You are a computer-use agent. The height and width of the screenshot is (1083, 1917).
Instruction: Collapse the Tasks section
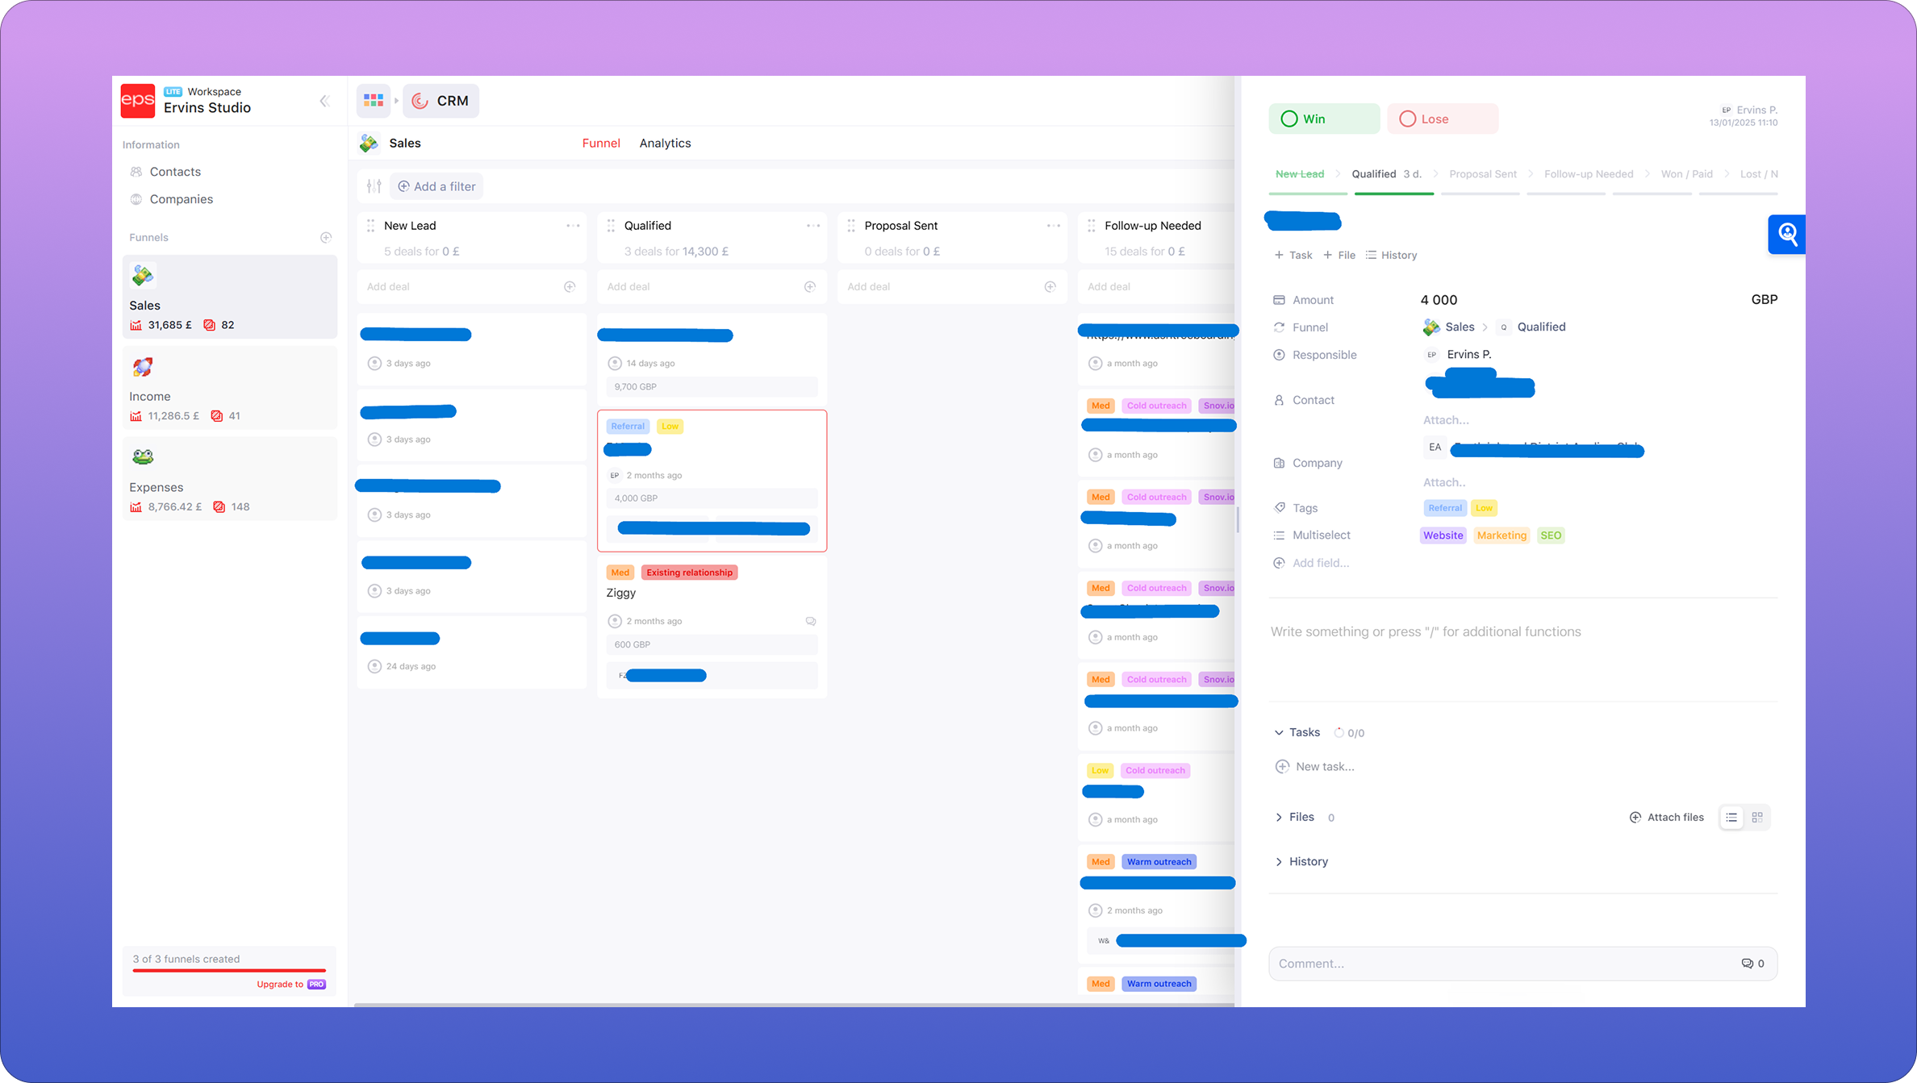pos(1279,732)
